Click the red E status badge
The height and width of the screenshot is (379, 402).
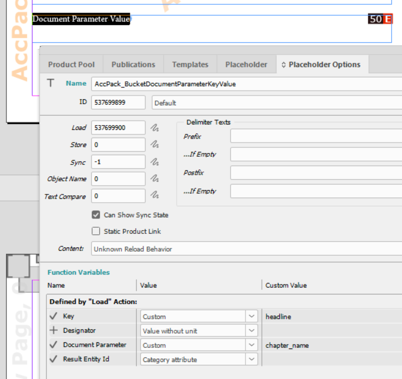(388, 19)
